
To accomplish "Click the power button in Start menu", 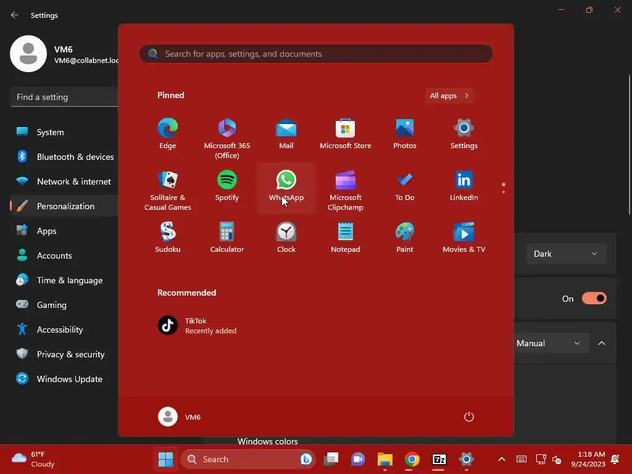I will (469, 417).
